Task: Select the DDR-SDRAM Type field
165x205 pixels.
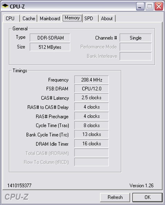Action: point(50,38)
